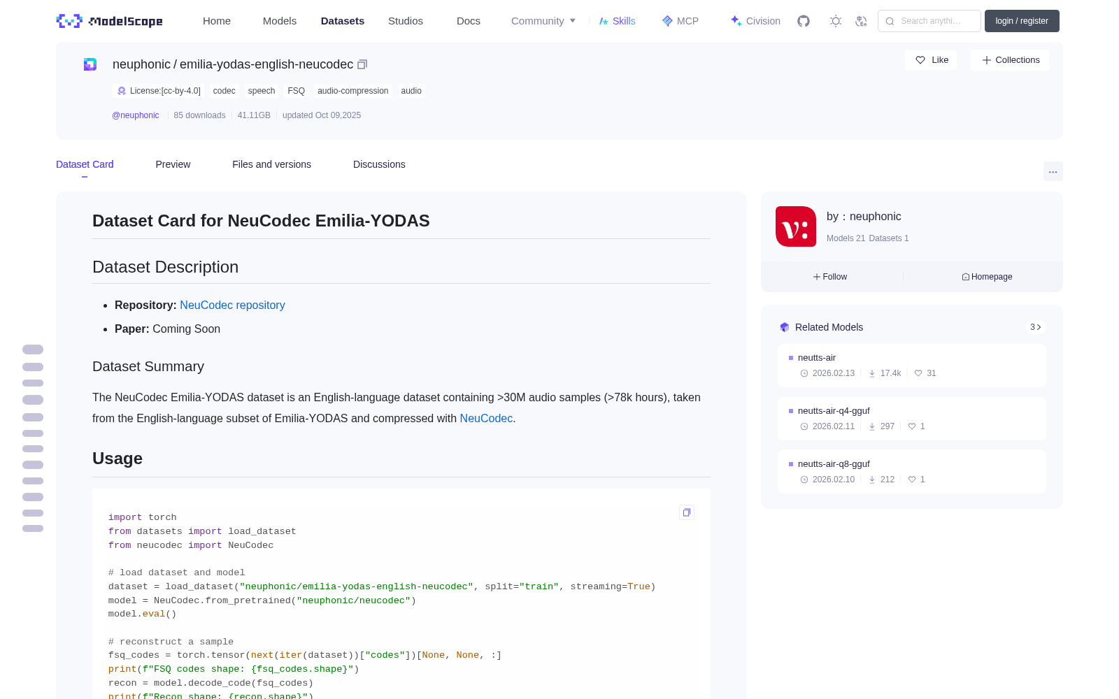Focus the search anything input field

(x=929, y=21)
